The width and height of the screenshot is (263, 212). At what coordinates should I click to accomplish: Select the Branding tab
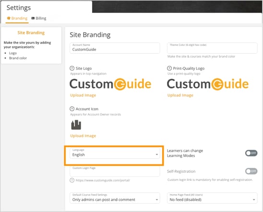coord(17,18)
